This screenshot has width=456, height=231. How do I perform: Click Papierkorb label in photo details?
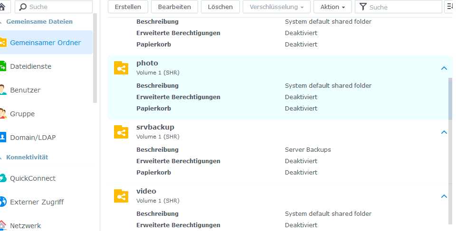tap(153, 108)
